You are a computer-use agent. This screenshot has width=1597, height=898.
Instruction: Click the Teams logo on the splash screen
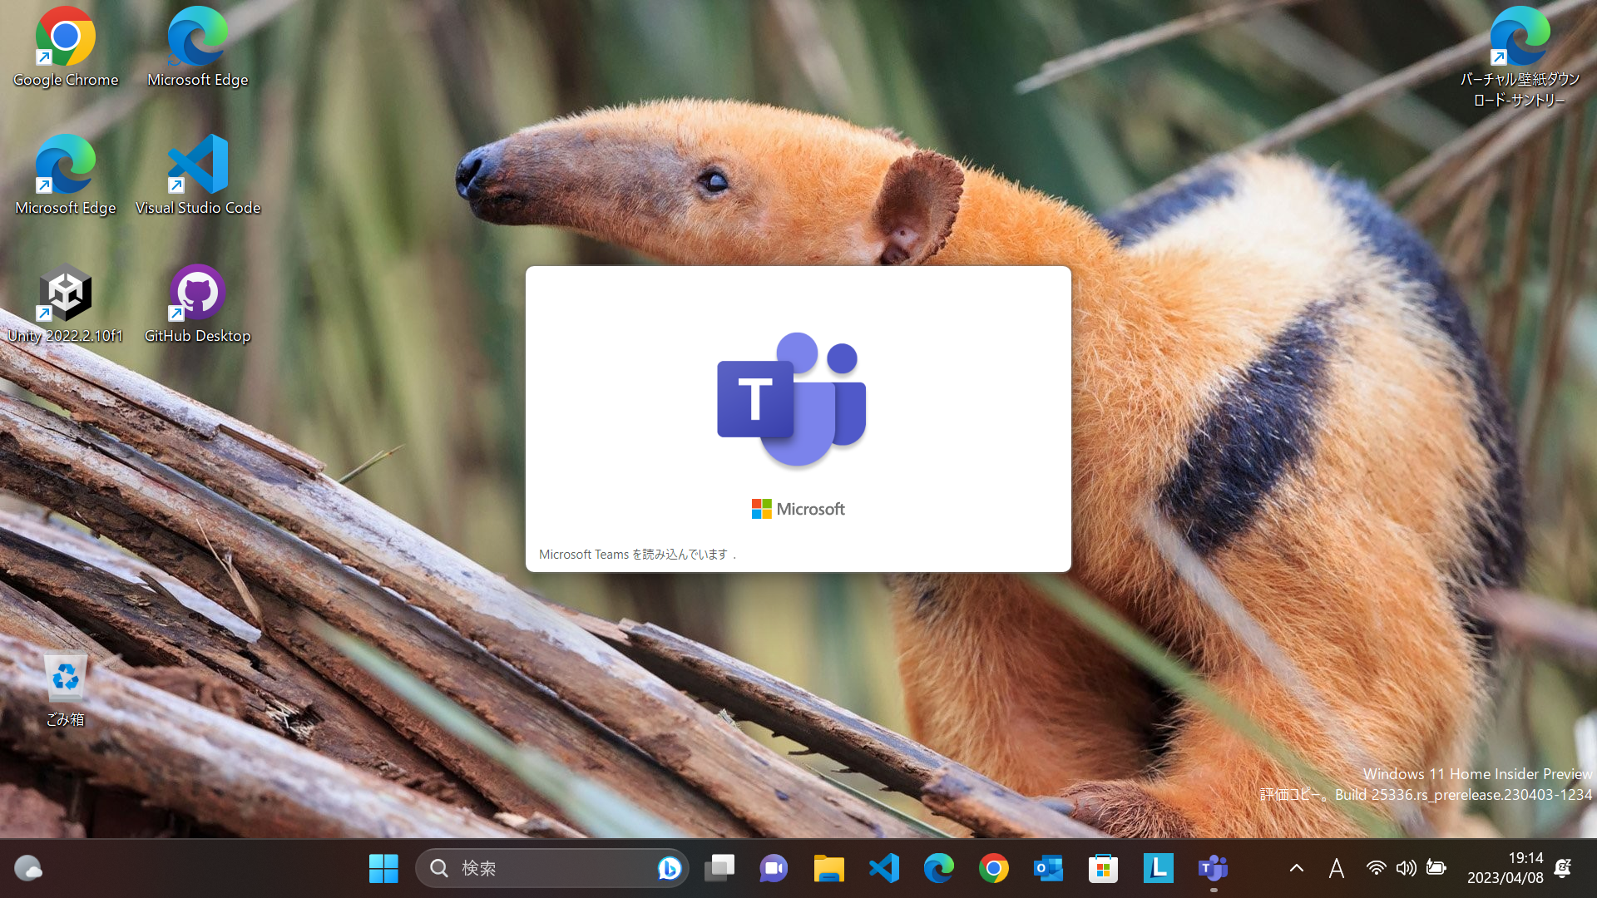pyautogui.click(x=792, y=400)
